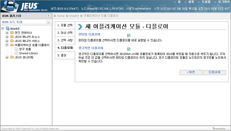Select JEUS 모니터링 tree item
The width and height of the screenshot is (231, 131).
pos(24,57)
